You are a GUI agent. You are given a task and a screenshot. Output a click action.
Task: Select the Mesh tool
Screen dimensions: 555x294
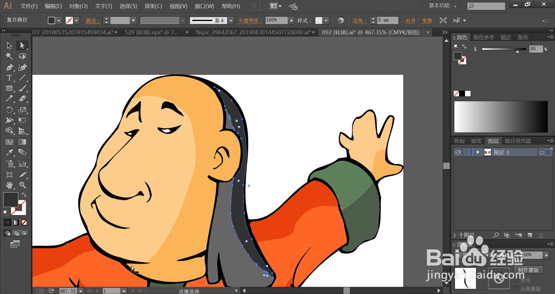tap(9, 142)
